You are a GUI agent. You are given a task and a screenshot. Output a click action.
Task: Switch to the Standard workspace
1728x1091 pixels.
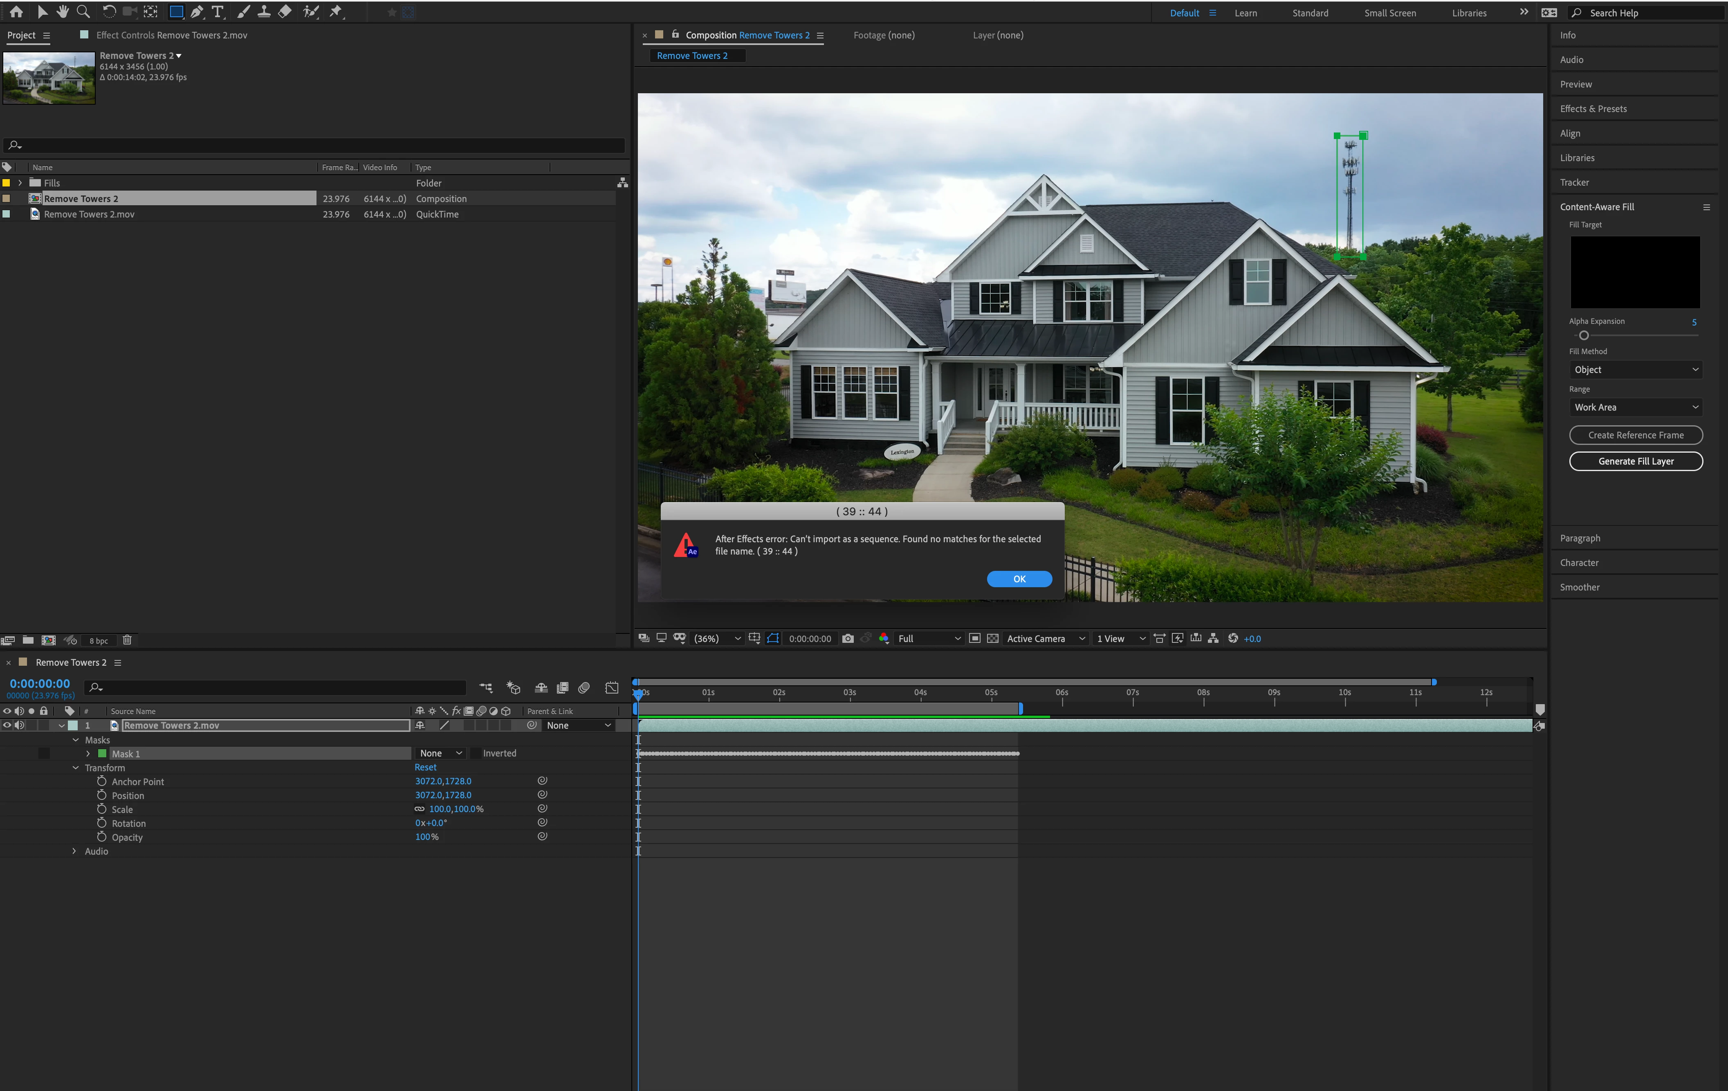(x=1310, y=13)
